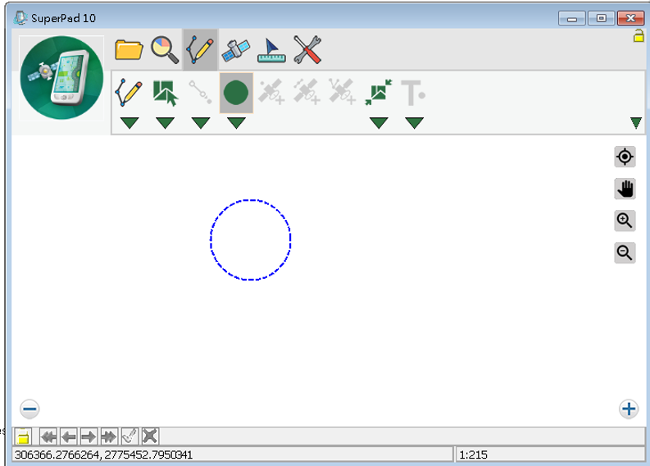Click the SuperPad title bar app icon
This screenshot has width=650, height=466.
point(20,18)
